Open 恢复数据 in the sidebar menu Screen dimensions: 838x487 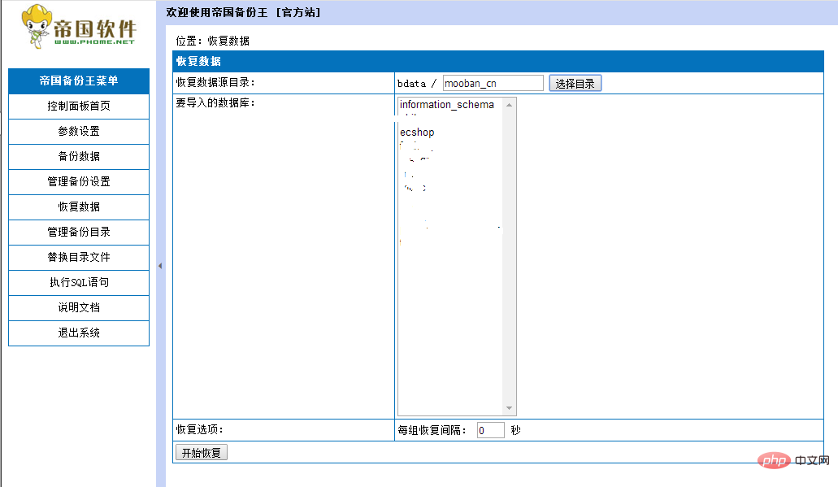79,207
